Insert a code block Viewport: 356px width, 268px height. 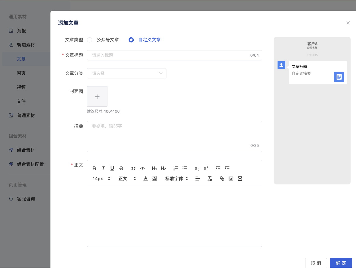tap(143, 168)
